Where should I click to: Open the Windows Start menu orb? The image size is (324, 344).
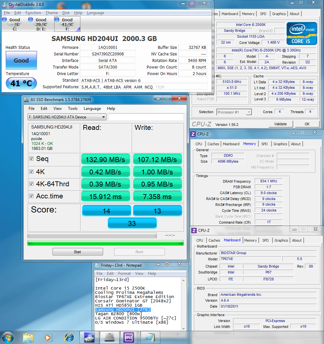click(x=8, y=337)
